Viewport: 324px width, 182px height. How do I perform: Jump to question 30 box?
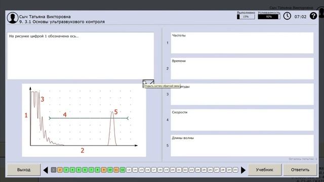click(x=235, y=170)
